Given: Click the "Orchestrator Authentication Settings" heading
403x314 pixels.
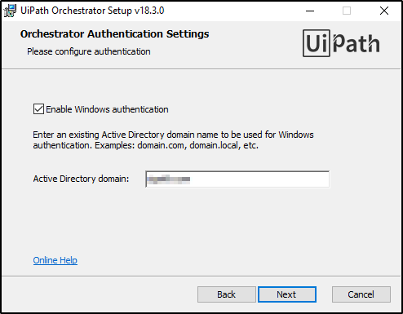Looking at the screenshot, I should click(x=115, y=34).
